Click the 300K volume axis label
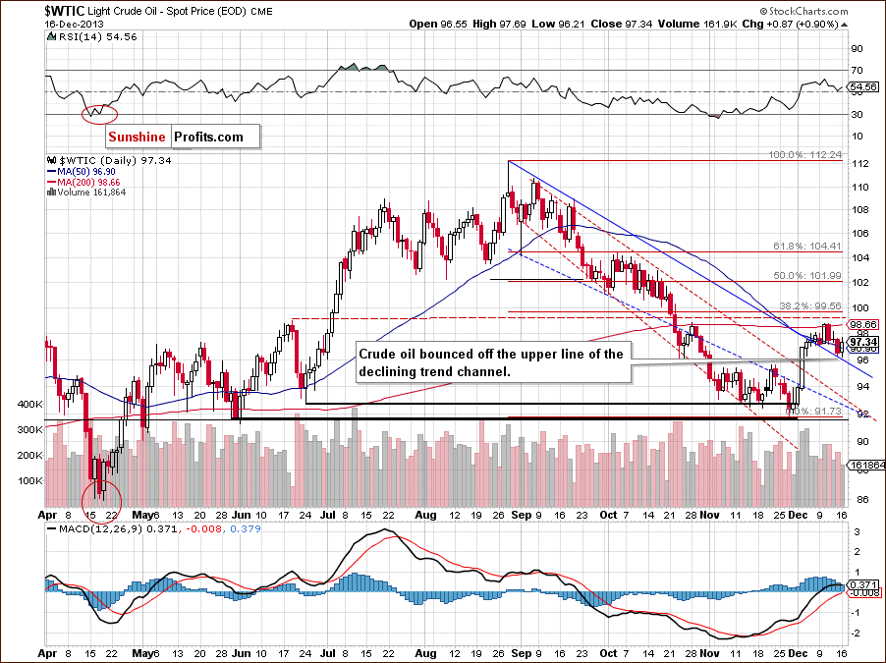The height and width of the screenshot is (663, 886). click(x=29, y=429)
